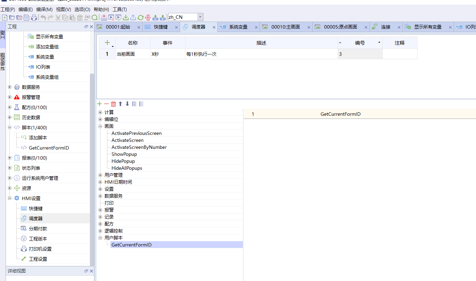Float the 工程 panel via undock icon

tap(86, 27)
